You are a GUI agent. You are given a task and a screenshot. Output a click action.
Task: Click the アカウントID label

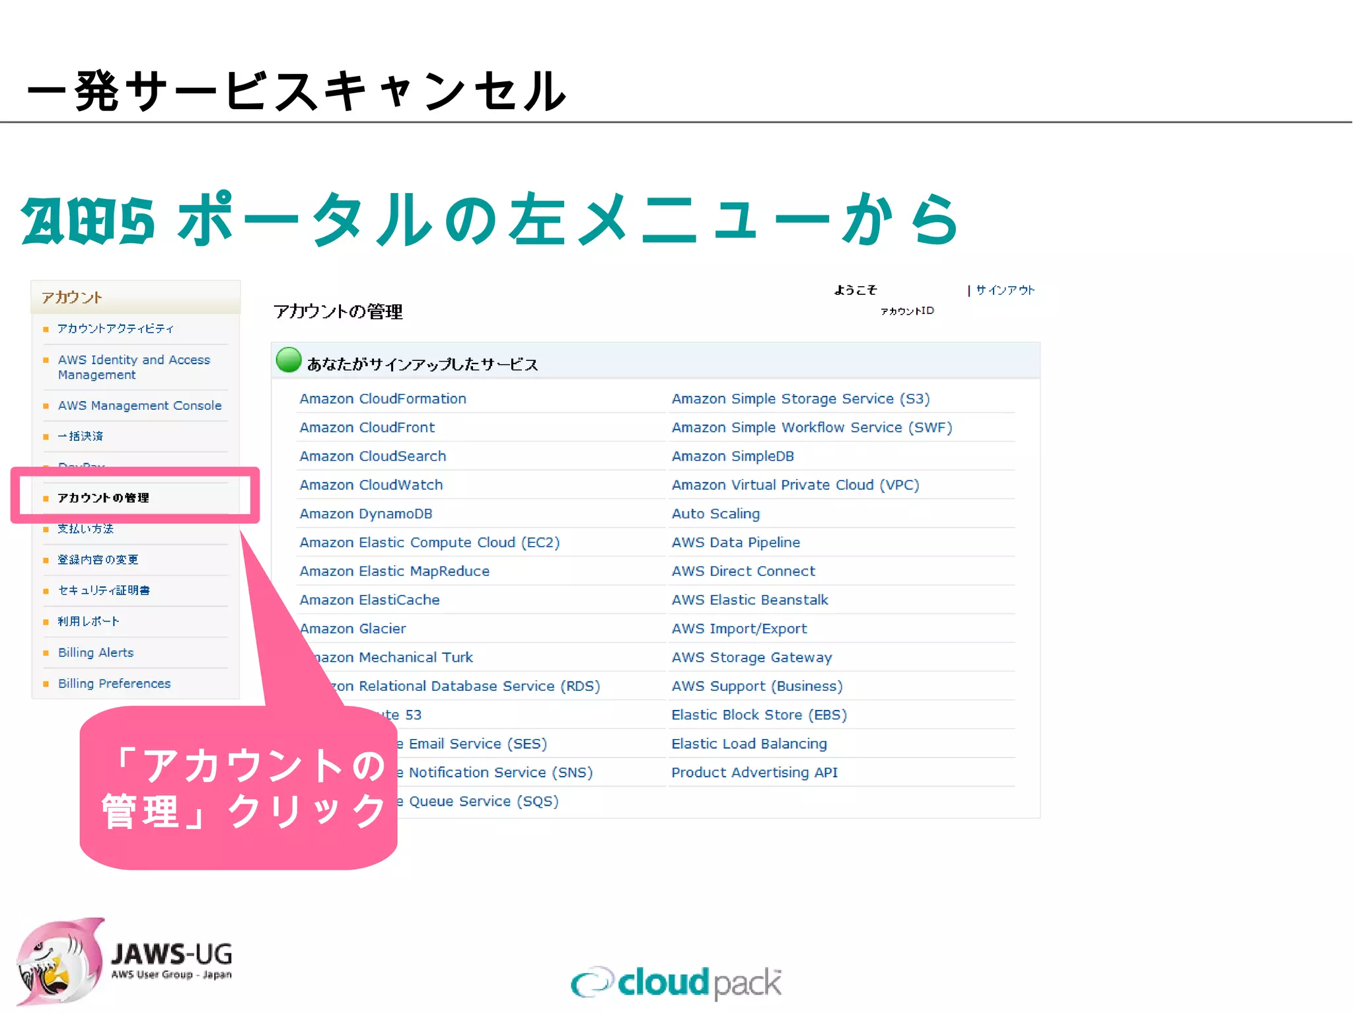907,311
